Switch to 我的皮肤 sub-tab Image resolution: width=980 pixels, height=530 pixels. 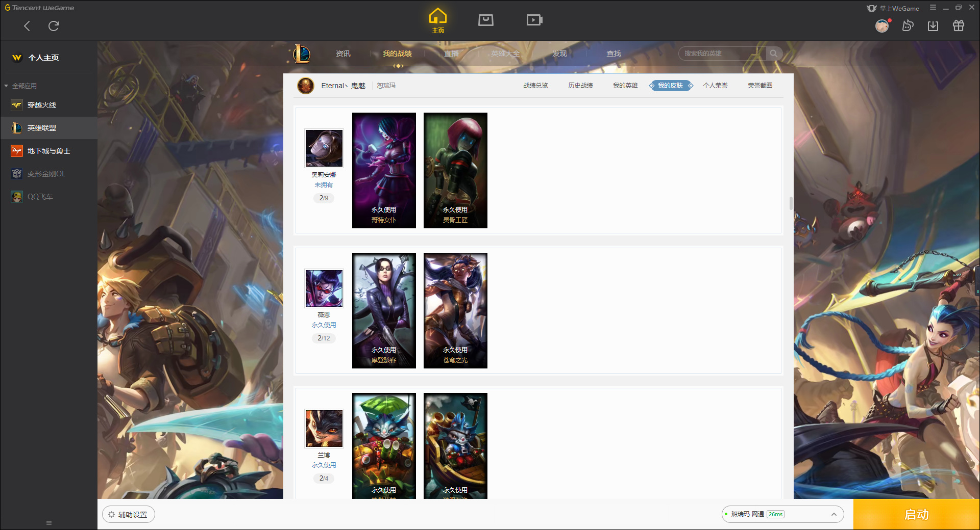(x=670, y=86)
